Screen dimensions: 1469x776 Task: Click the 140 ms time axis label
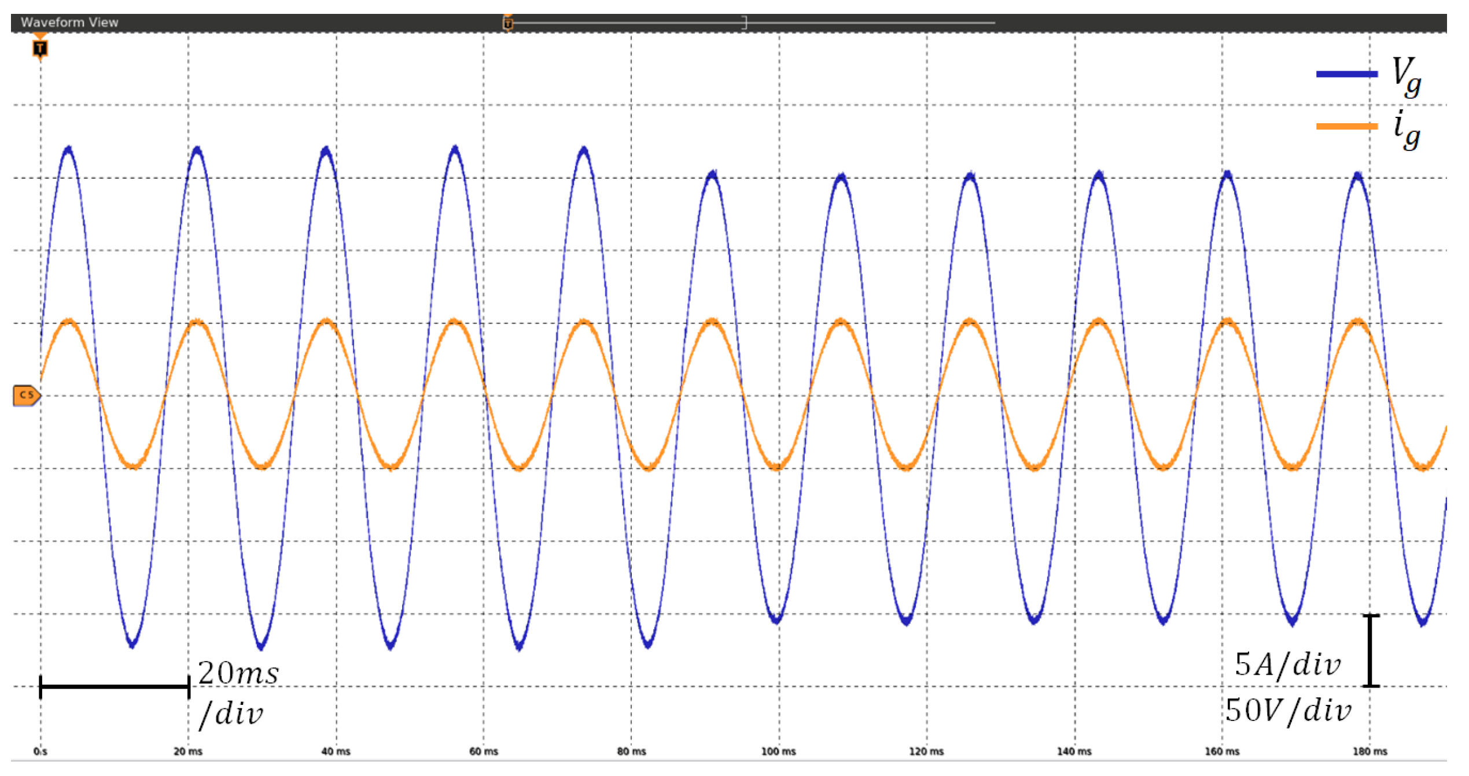[1074, 752]
